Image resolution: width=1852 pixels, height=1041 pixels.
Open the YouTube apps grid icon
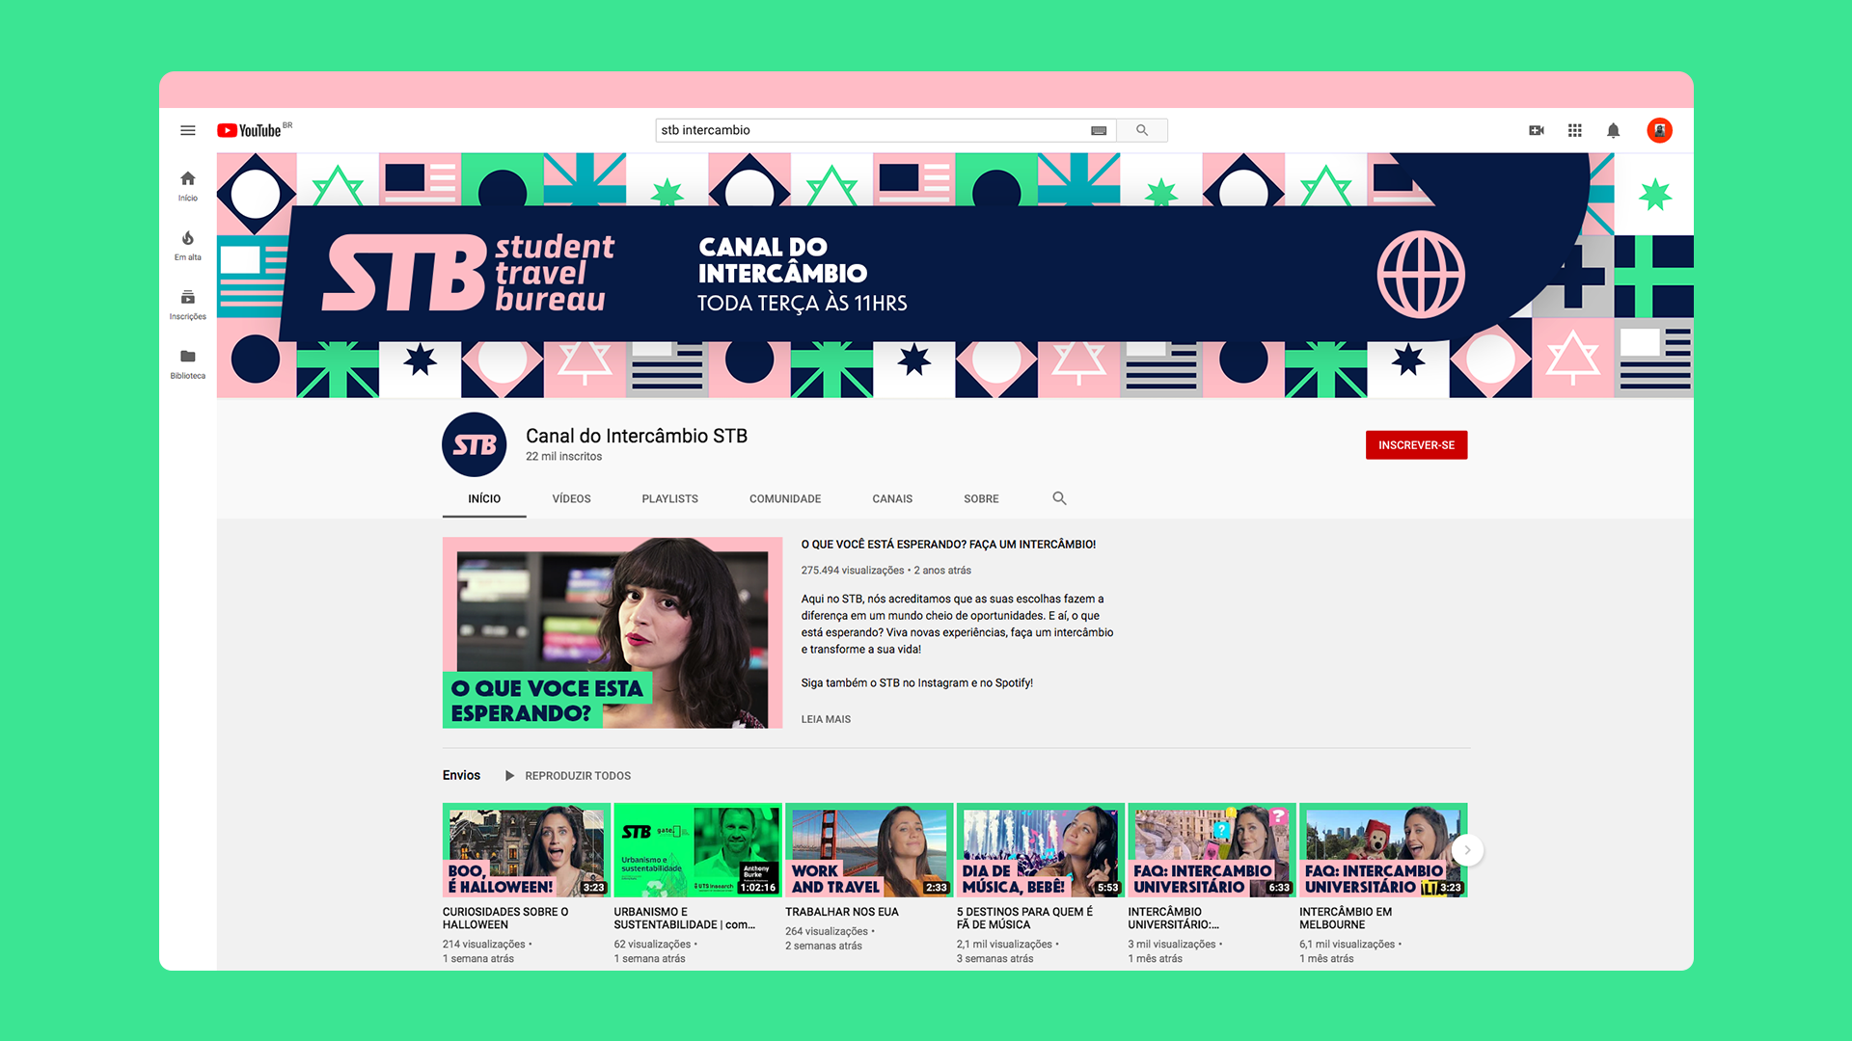(x=1575, y=130)
